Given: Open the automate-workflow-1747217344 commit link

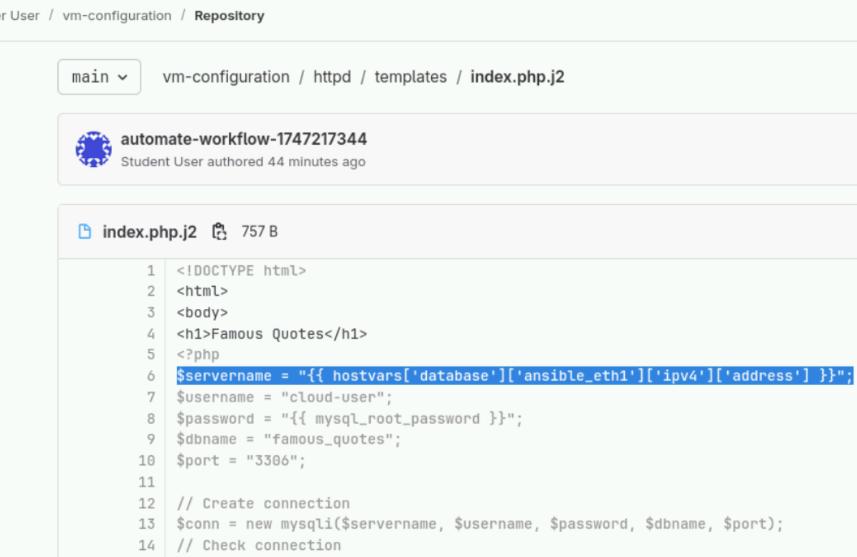Looking at the screenshot, I should coord(244,139).
